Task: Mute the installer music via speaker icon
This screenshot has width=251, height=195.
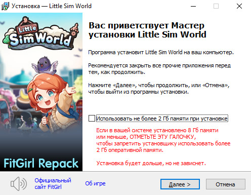Action: click(x=19, y=184)
